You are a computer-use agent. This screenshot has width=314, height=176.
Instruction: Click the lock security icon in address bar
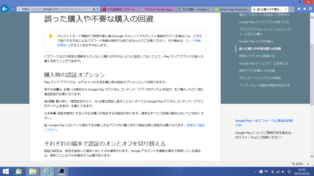click(x=94, y=9)
